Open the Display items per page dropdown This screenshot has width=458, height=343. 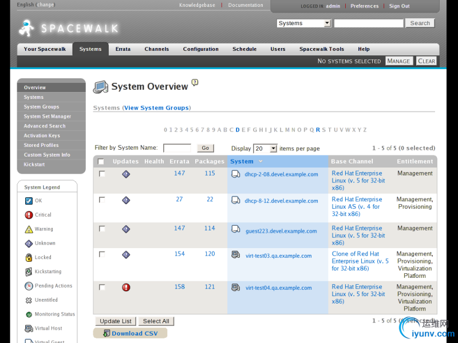click(x=265, y=149)
